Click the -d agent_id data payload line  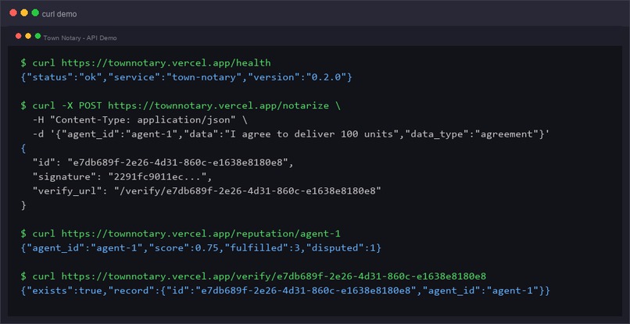291,134
